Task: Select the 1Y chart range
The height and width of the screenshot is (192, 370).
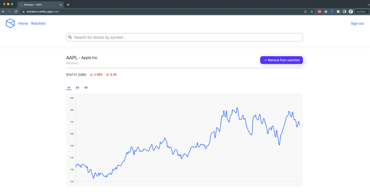Action: click(69, 88)
